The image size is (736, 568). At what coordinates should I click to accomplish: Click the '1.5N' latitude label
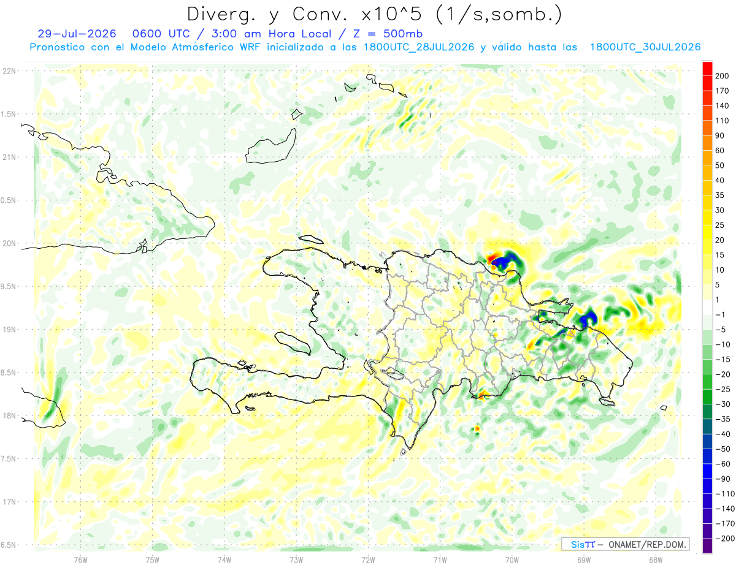9,114
